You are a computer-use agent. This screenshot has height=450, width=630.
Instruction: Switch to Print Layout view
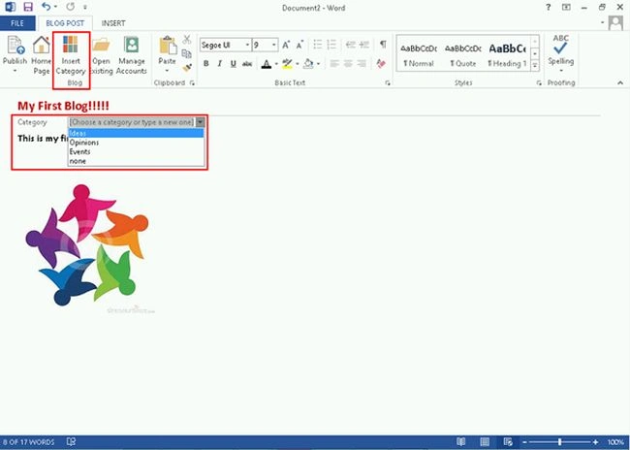[x=485, y=442]
